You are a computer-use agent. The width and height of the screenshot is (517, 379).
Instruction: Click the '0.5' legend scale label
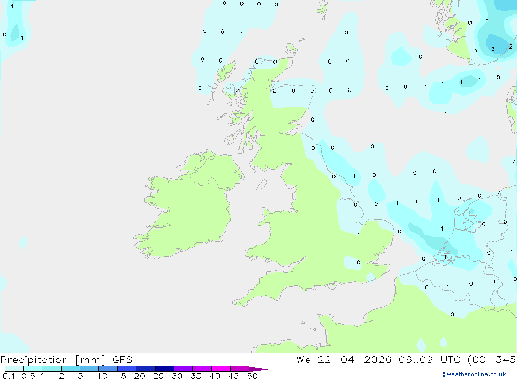(28, 376)
